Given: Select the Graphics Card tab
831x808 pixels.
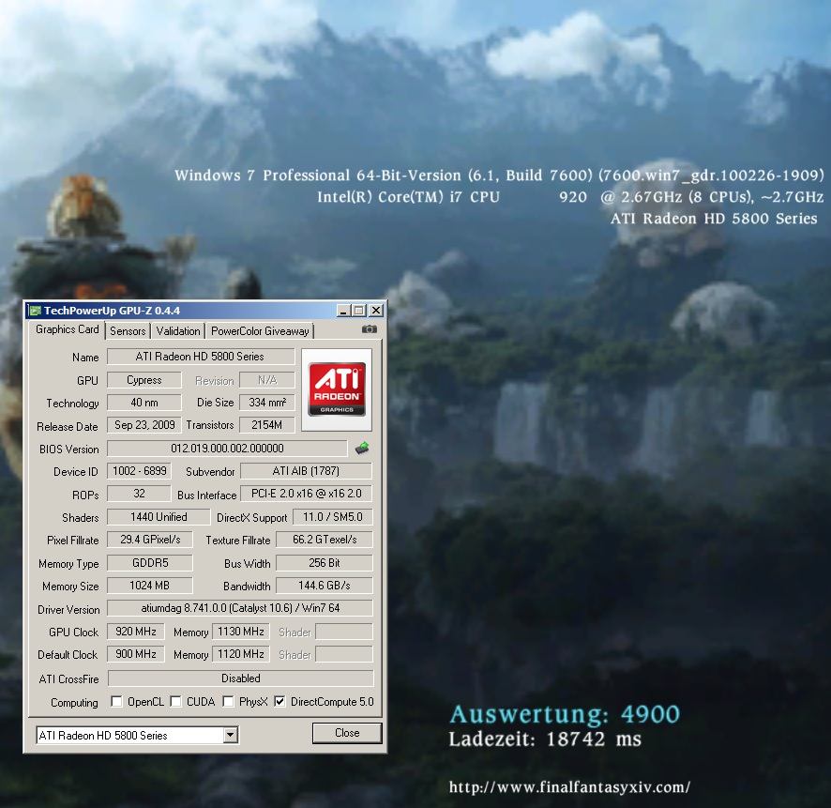Looking at the screenshot, I should pos(67,329).
